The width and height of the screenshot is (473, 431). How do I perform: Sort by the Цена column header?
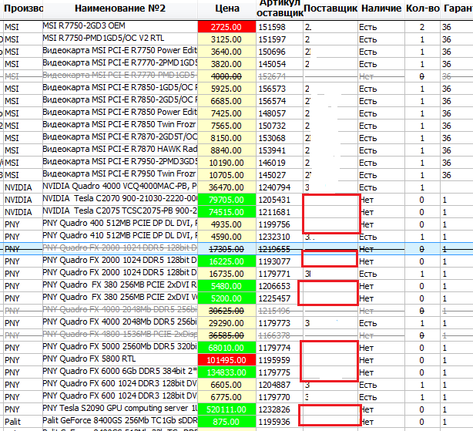point(226,8)
